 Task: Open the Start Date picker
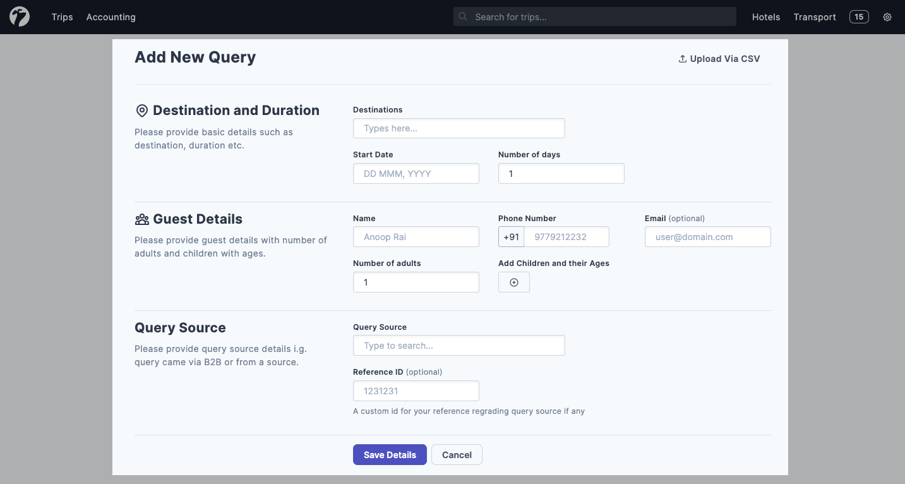pos(416,174)
